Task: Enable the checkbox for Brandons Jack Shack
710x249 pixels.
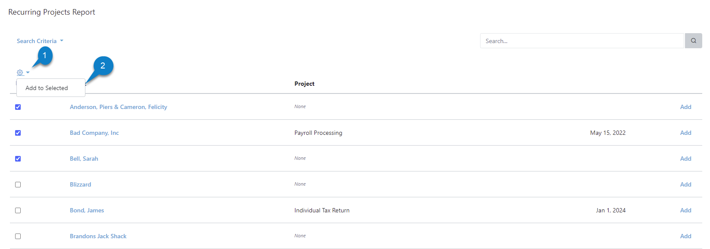Action: [18, 236]
